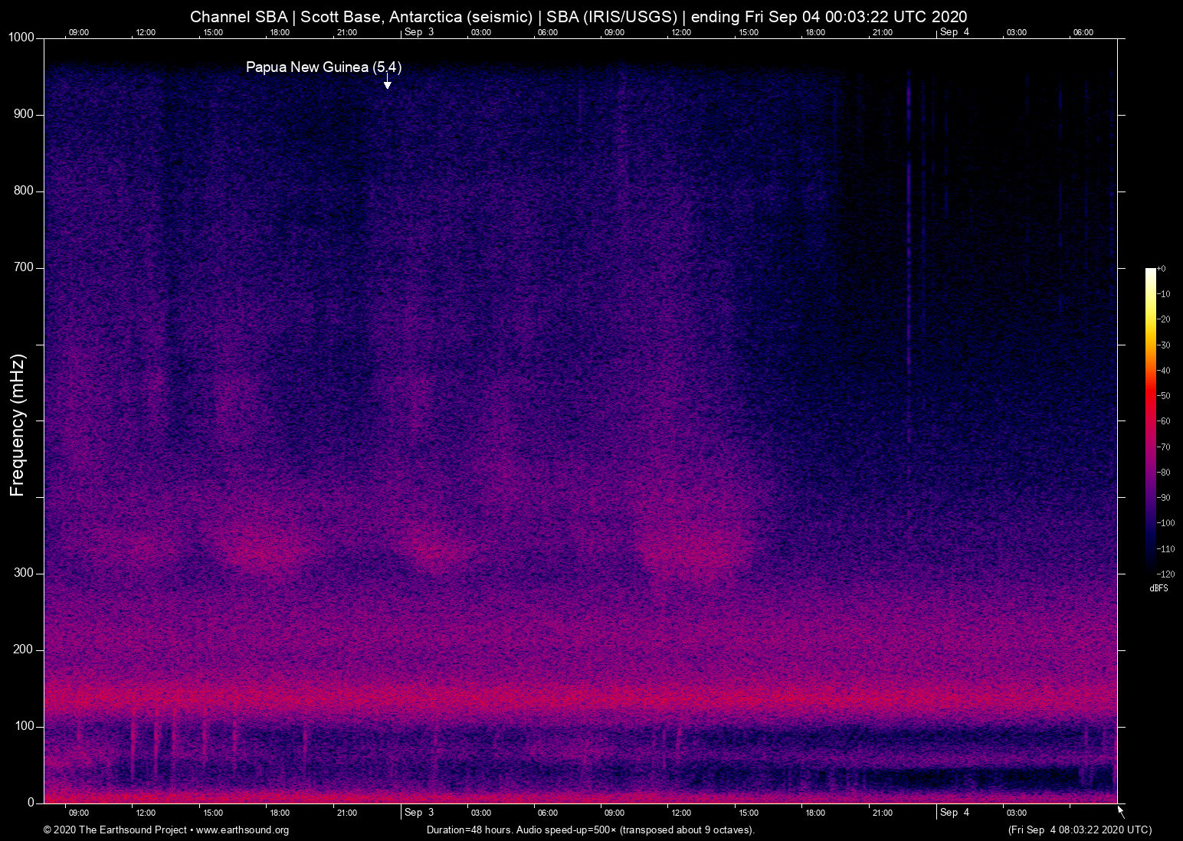Click the arrow pointer at bottom-right axis end

[1121, 812]
